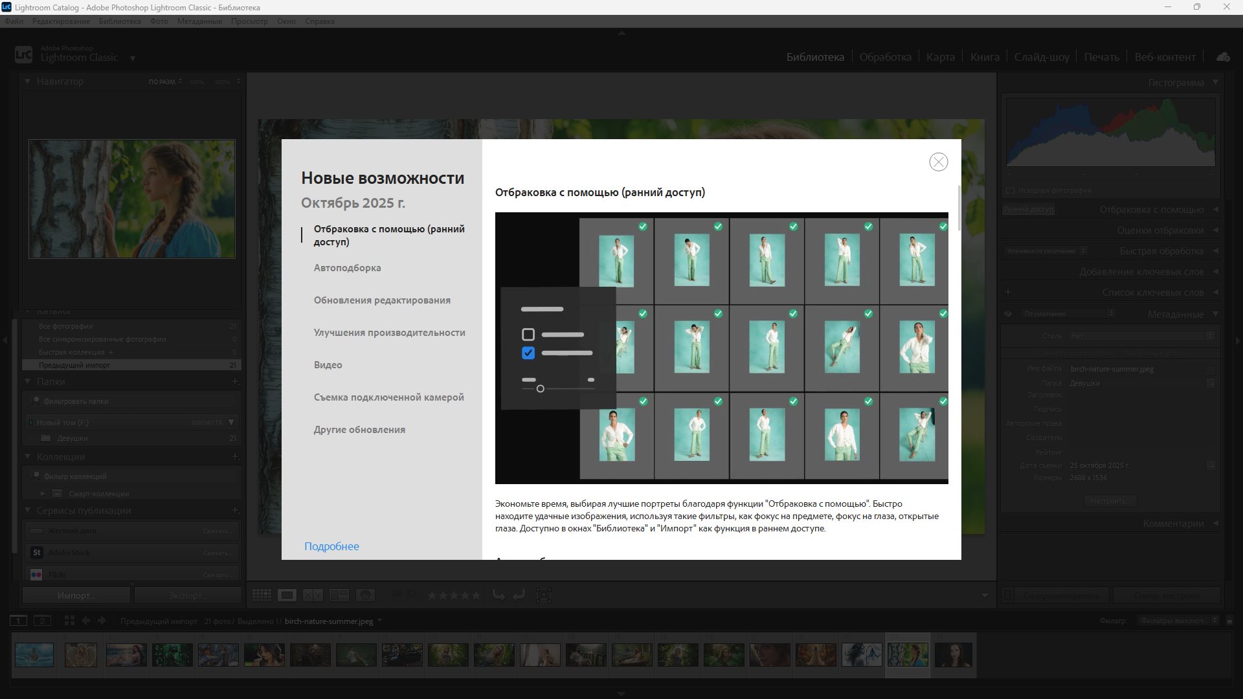Toggle eye icon in Метаданные panel
The width and height of the screenshot is (1243, 699).
coord(1008,314)
